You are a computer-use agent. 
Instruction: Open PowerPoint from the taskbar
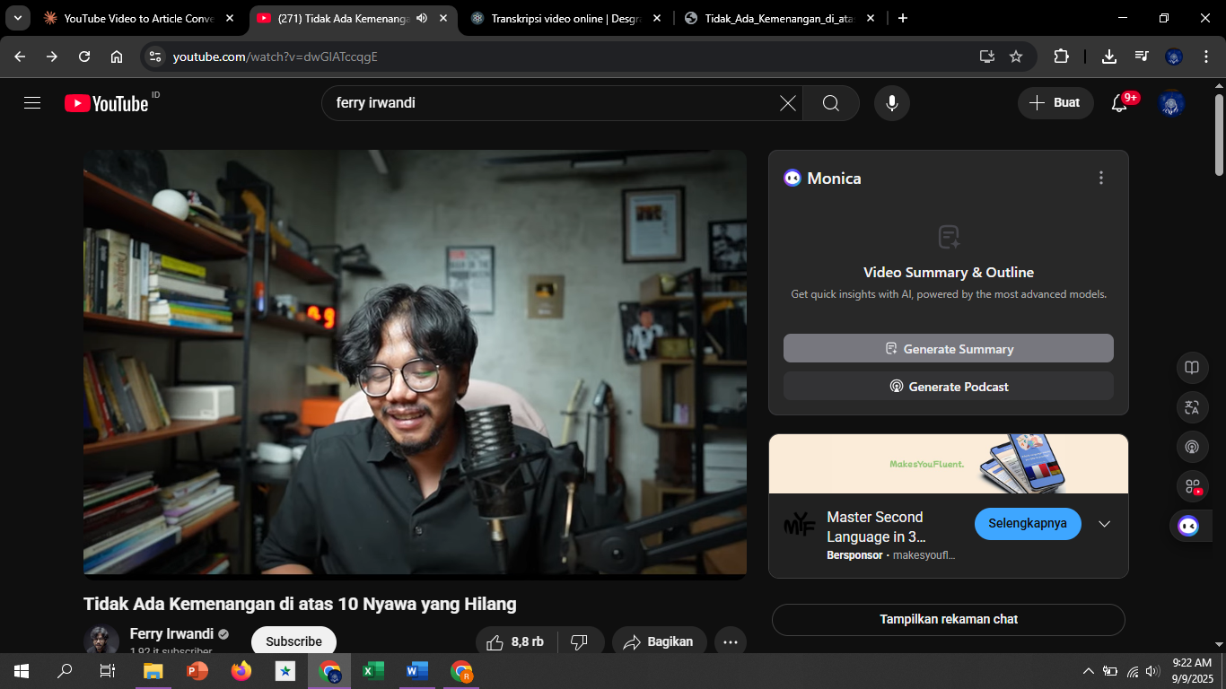197,670
